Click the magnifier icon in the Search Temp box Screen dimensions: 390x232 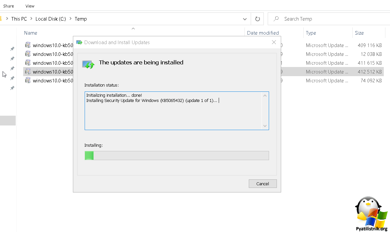pos(276,19)
